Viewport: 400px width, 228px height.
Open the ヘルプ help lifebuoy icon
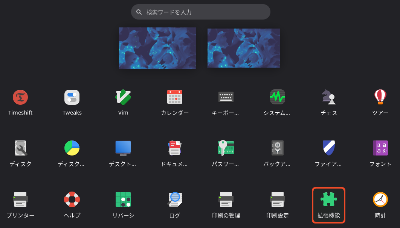point(72,199)
